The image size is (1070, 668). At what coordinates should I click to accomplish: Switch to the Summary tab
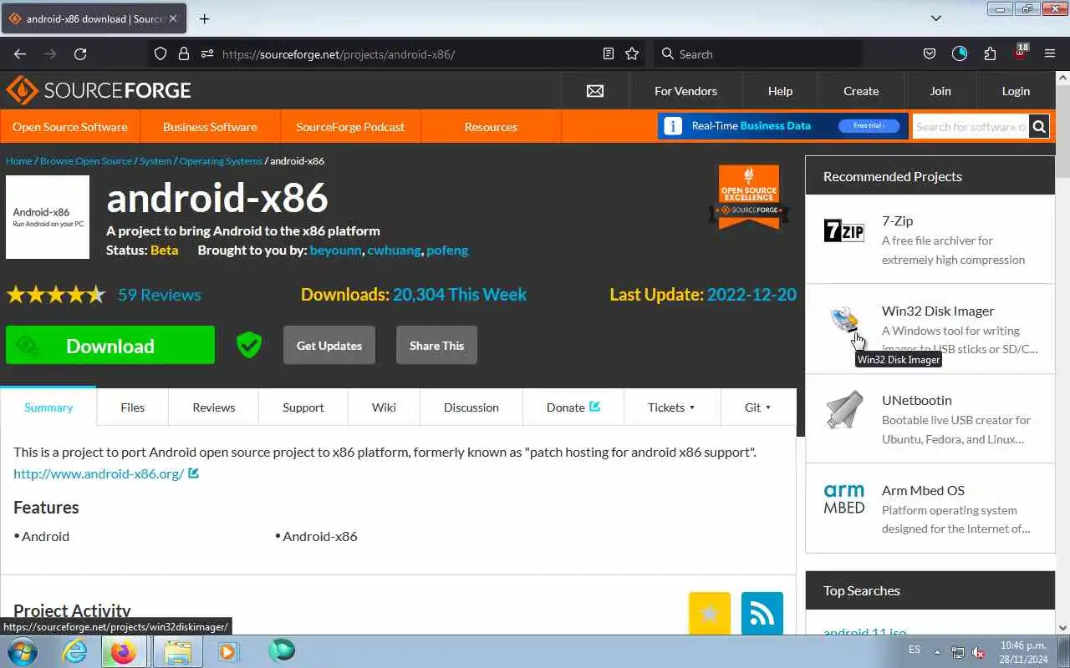pyautogui.click(x=48, y=407)
